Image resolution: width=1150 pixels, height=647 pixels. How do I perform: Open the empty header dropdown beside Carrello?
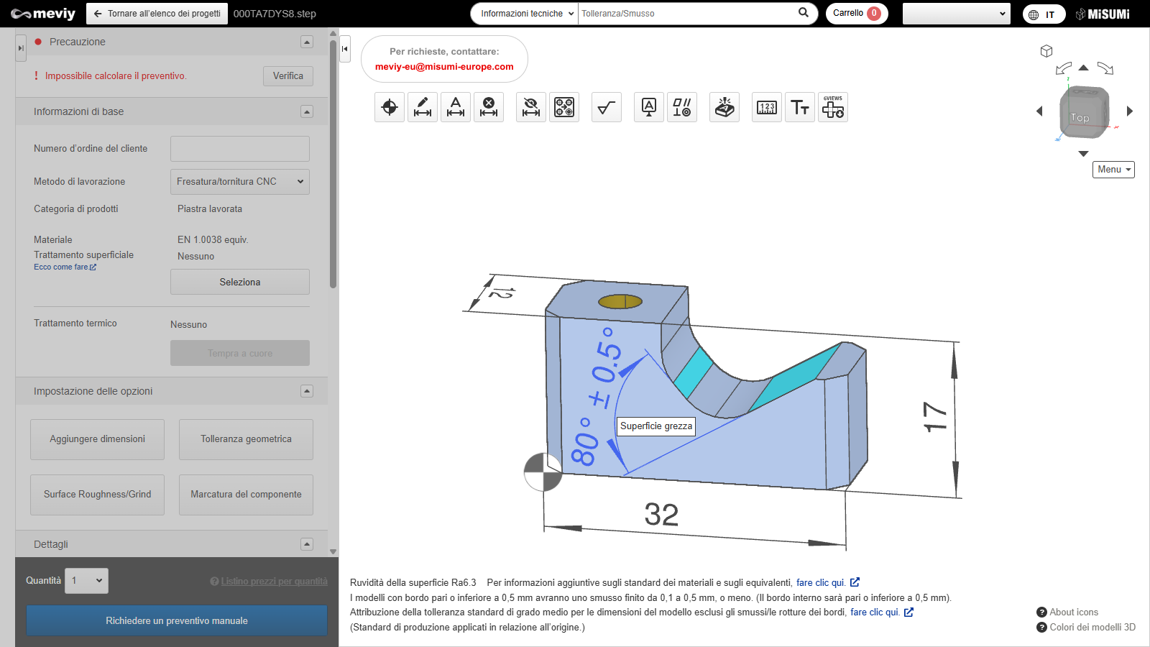point(957,14)
